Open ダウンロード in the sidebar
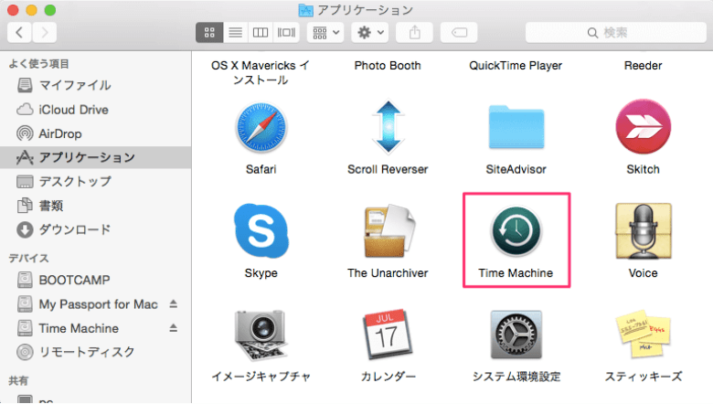This screenshot has width=713, height=404. point(95,229)
